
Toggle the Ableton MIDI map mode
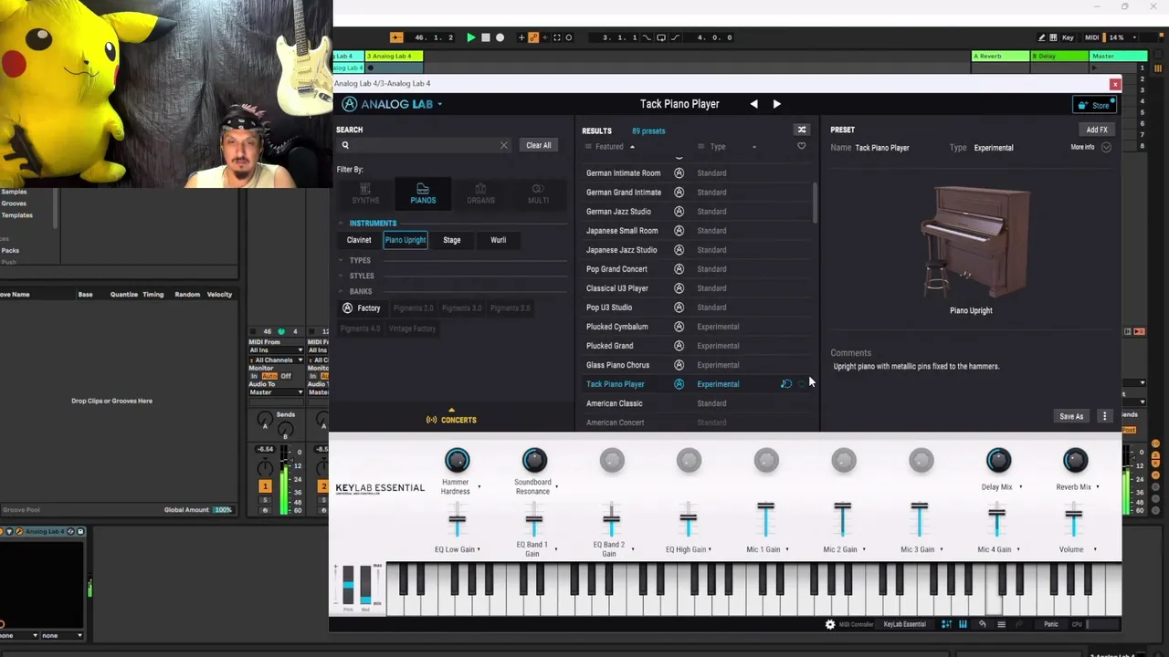point(1091,37)
